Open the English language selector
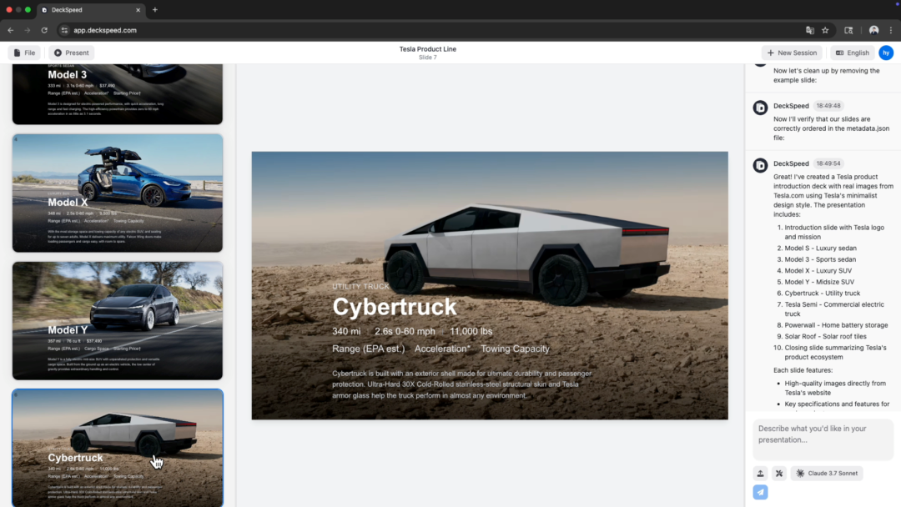The width and height of the screenshot is (901, 507). point(852,53)
